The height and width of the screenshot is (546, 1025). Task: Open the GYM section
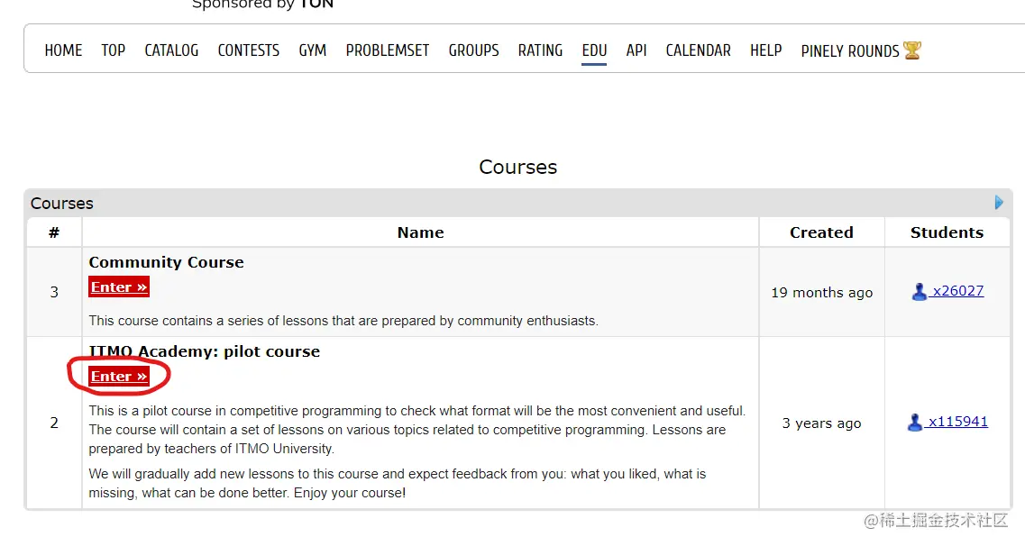point(313,50)
